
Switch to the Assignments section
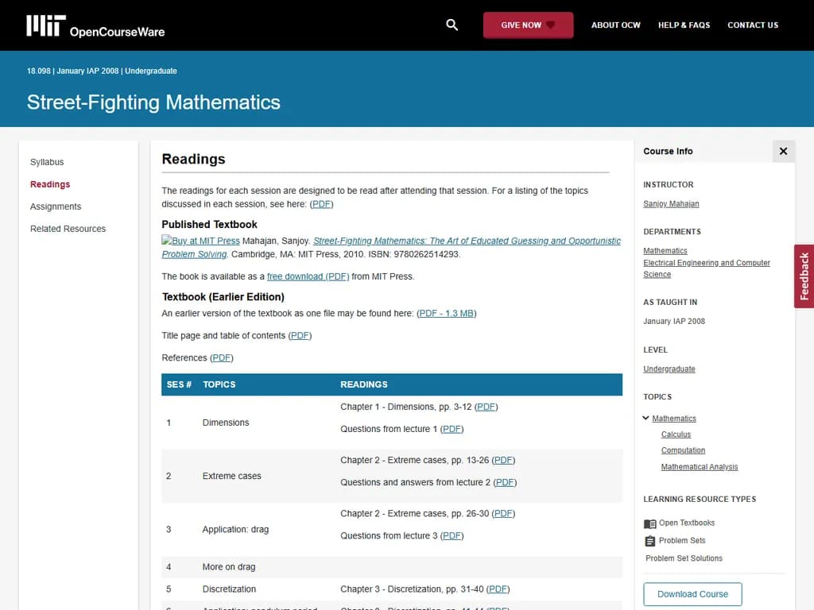click(x=55, y=206)
